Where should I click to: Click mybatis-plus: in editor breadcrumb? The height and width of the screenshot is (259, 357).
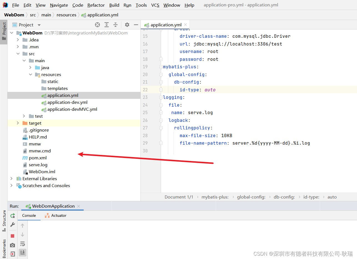click(x=215, y=197)
